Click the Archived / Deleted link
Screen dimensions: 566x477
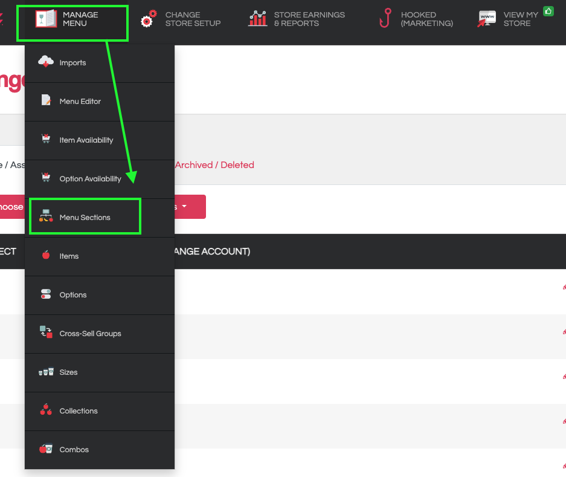[x=214, y=165]
